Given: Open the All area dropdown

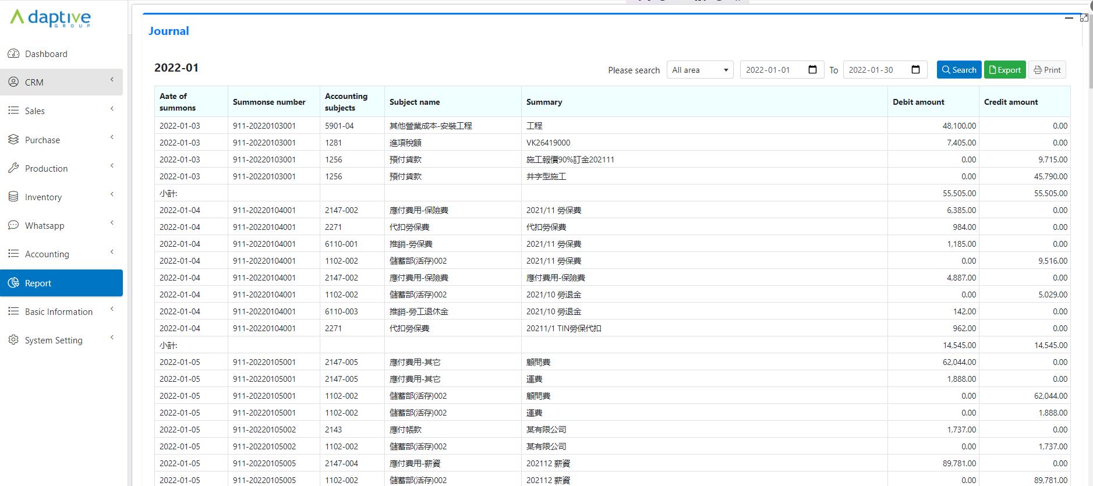Looking at the screenshot, I should pyautogui.click(x=700, y=70).
